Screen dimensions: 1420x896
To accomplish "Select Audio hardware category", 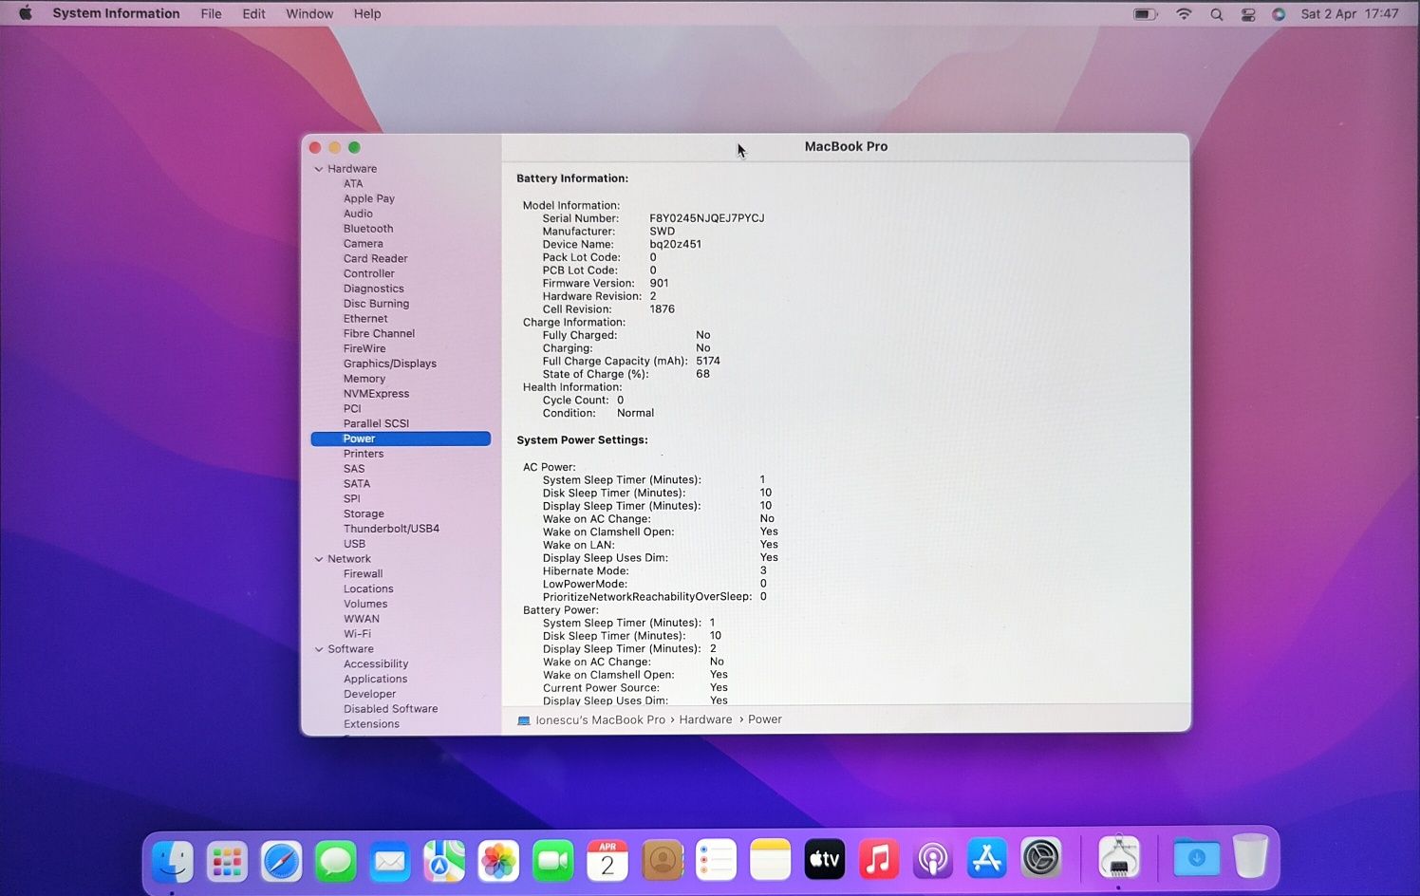I will coord(358,214).
